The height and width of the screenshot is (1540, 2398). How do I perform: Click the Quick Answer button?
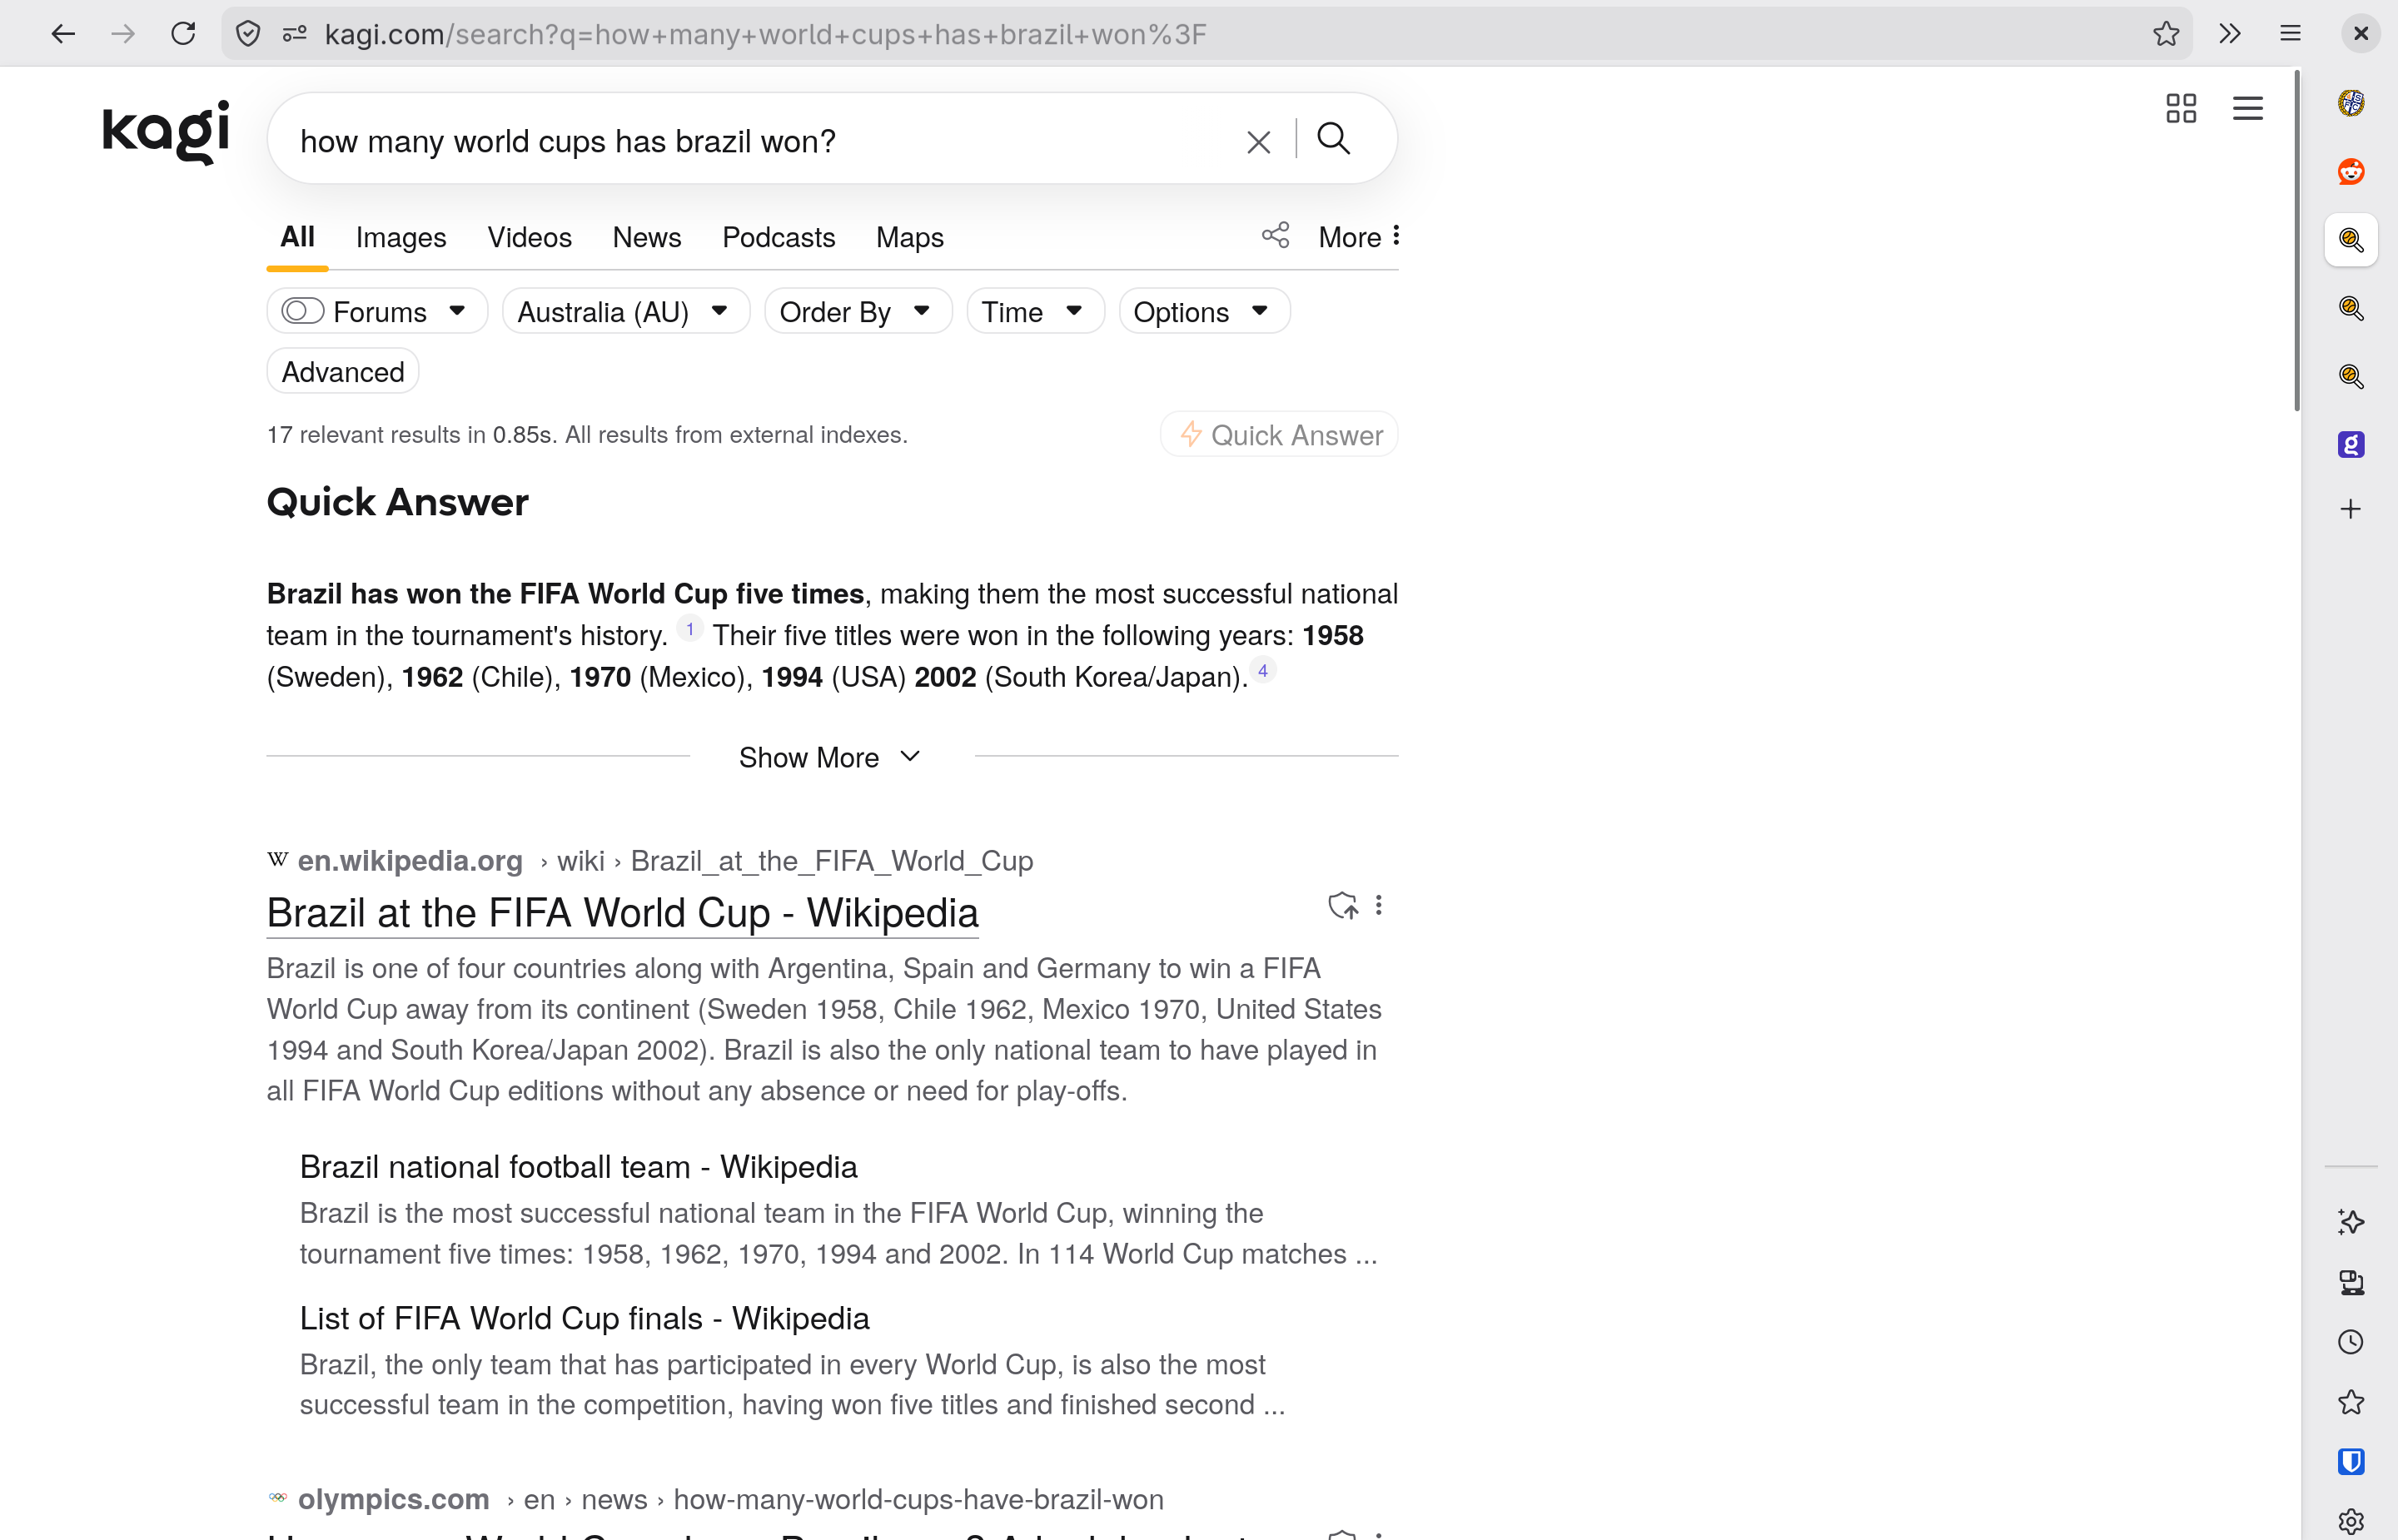(1280, 434)
